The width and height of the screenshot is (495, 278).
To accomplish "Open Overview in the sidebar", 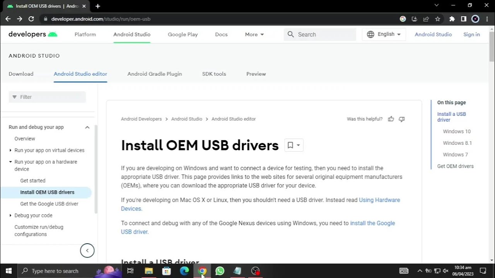I will click(x=25, y=139).
